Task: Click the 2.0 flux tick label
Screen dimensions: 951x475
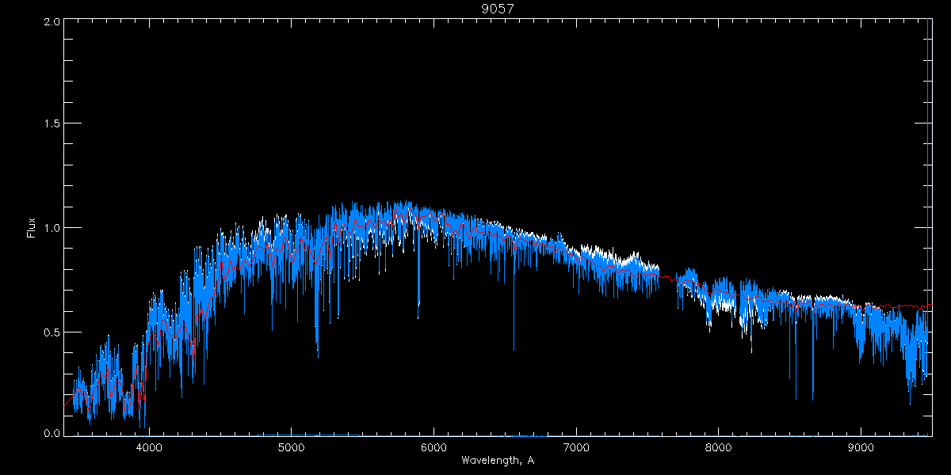Action: [x=51, y=21]
